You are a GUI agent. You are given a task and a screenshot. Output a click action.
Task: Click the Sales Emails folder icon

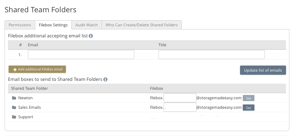click(x=14, y=108)
